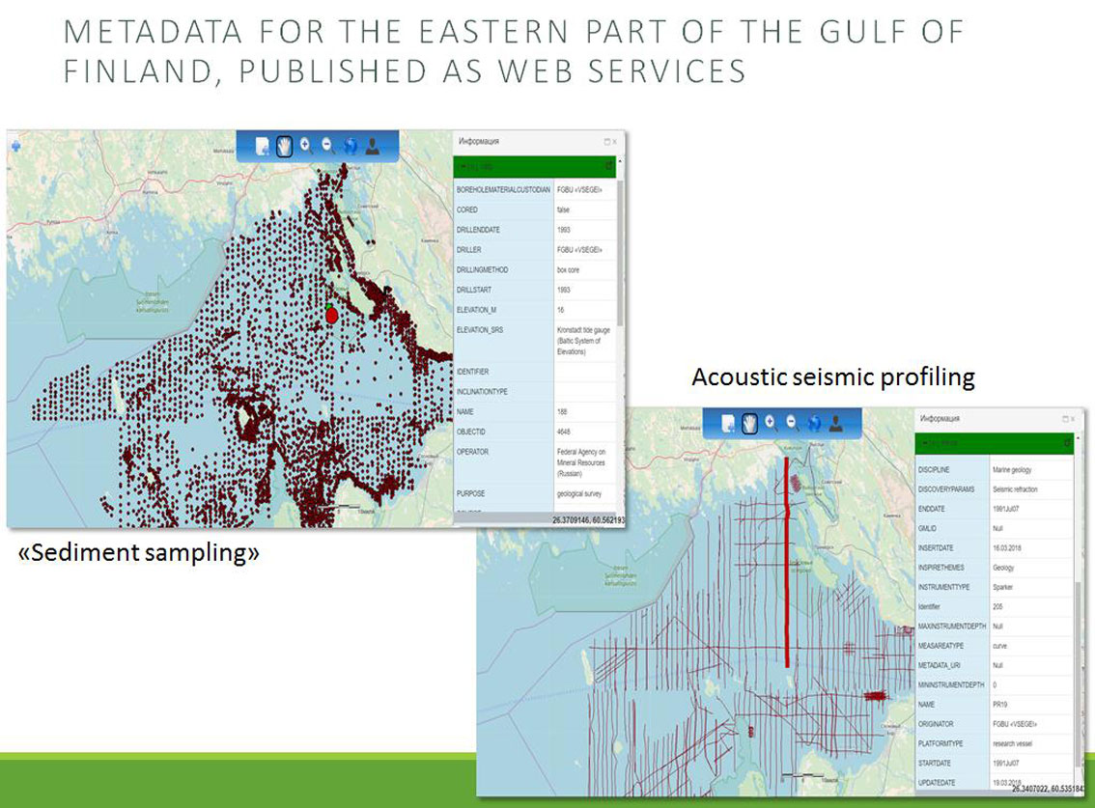Click the blue plus icon at the sediment map corner
This screenshot has width=1095, height=808.
click(x=15, y=147)
